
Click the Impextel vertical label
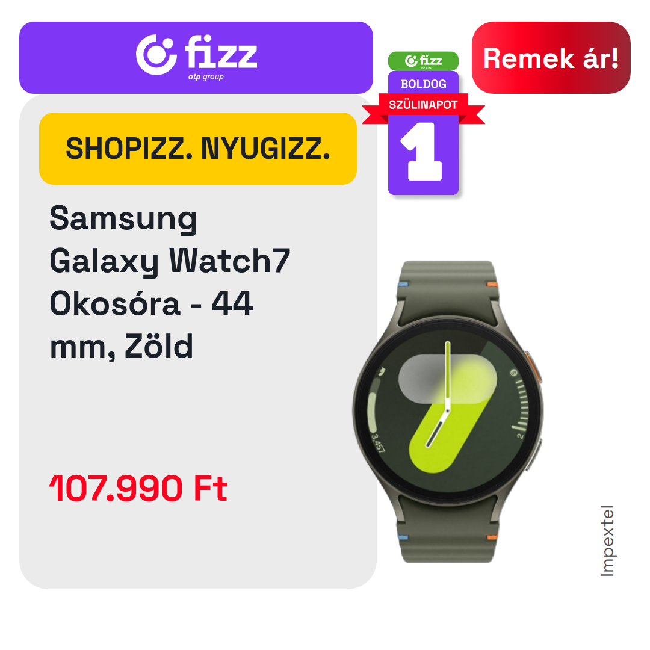[x=607, y=540]
